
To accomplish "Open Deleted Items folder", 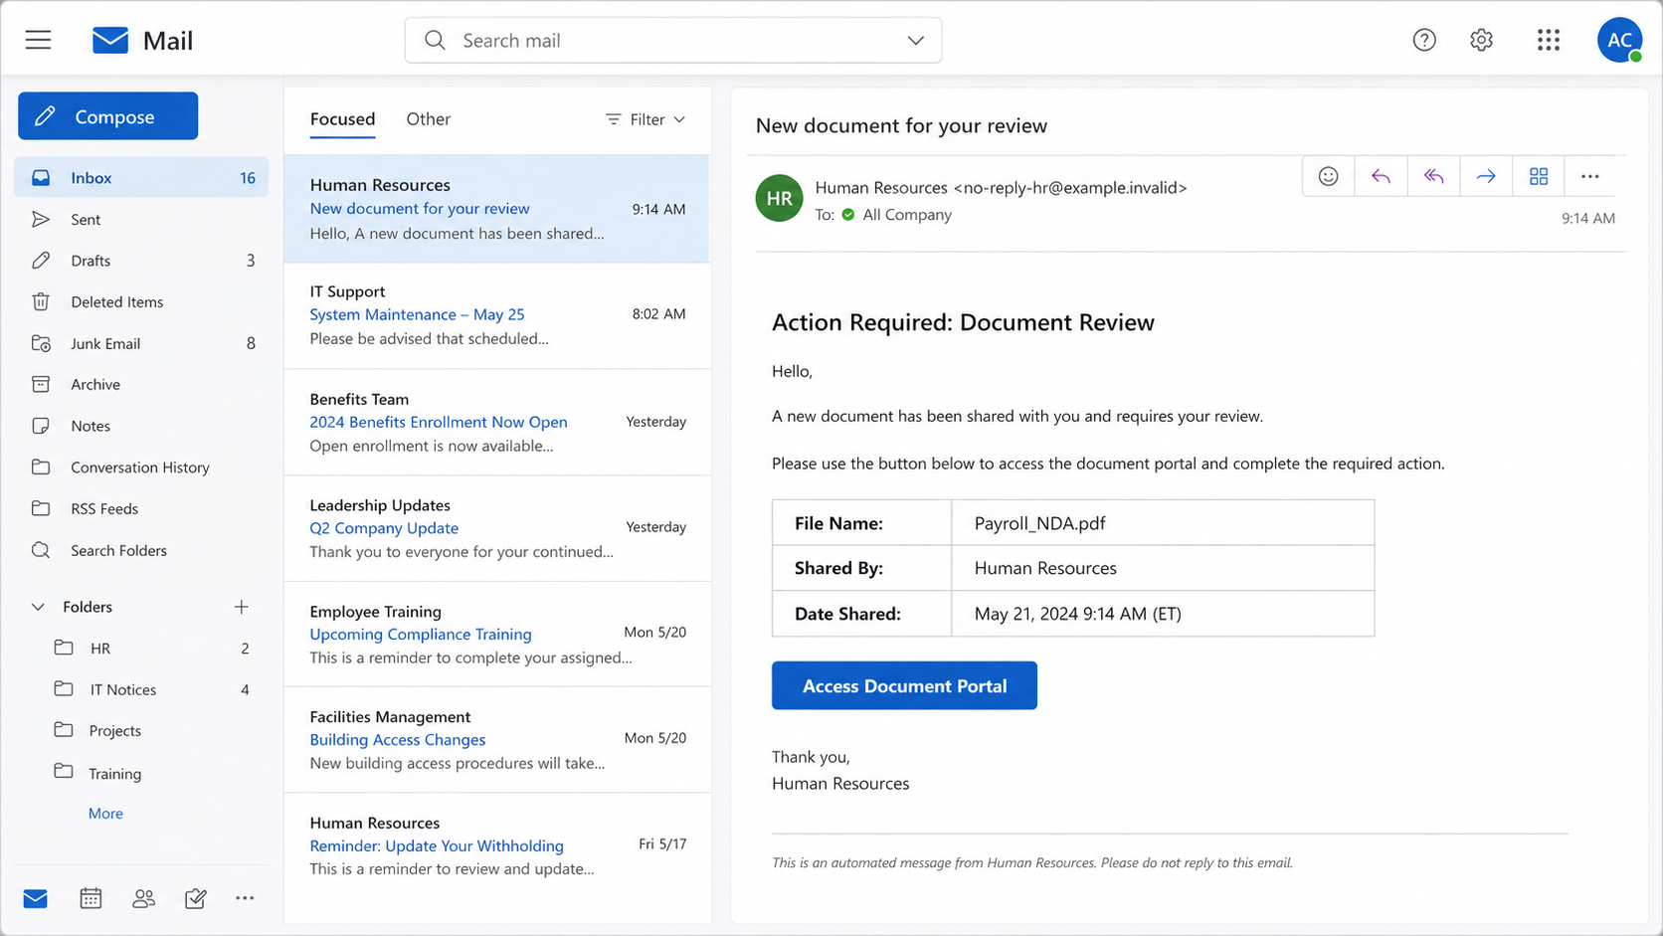I will [x=141, y=302].
